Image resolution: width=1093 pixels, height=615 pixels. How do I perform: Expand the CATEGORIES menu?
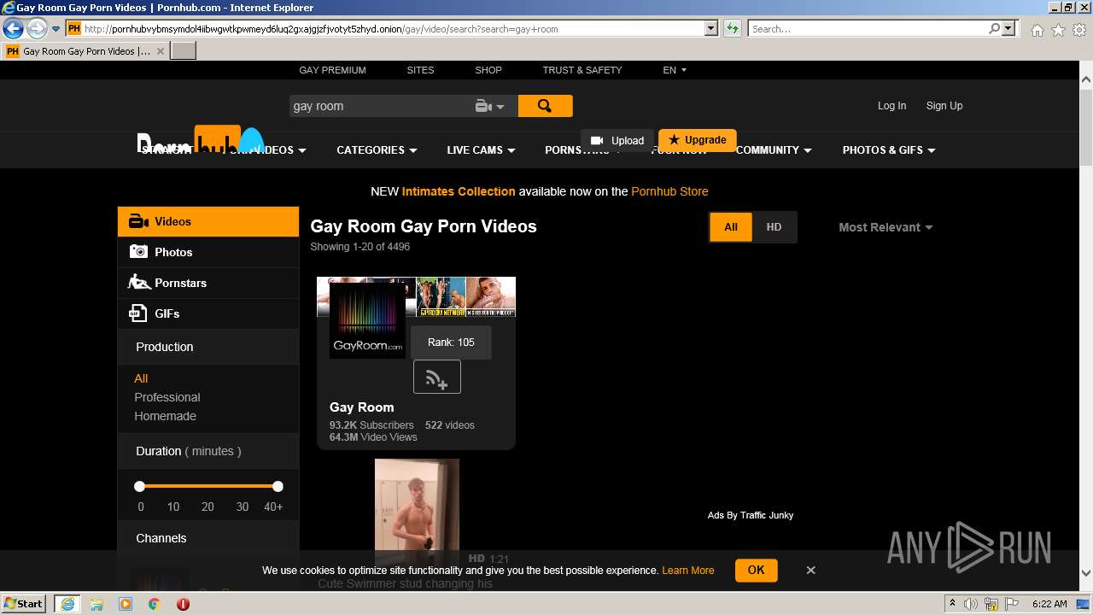pos(377,149)
